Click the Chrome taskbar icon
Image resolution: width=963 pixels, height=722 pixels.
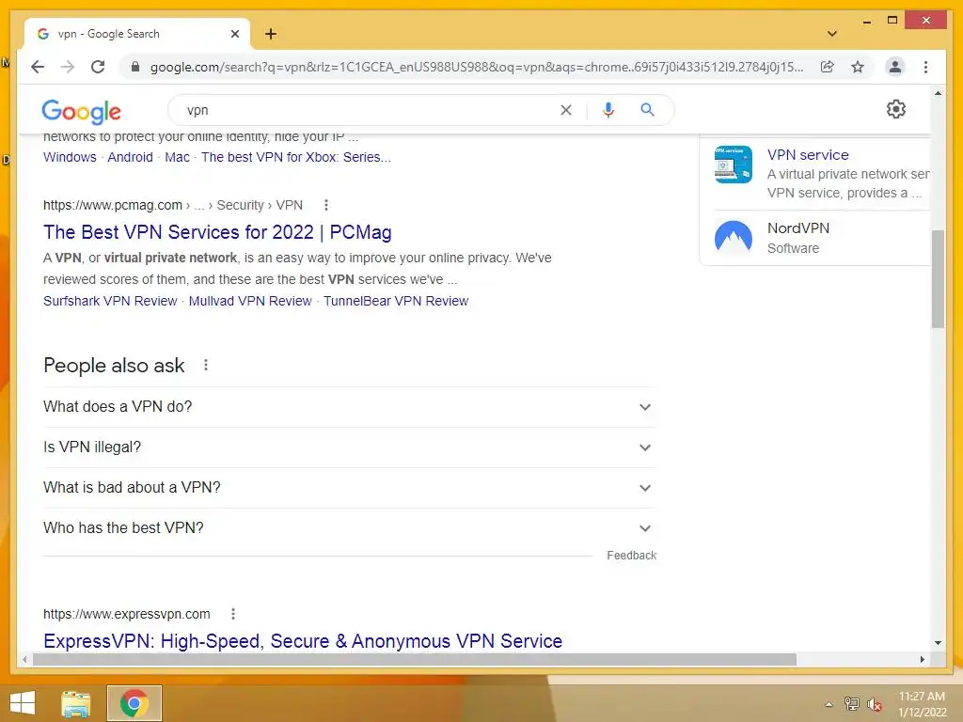tap(134, 703)
